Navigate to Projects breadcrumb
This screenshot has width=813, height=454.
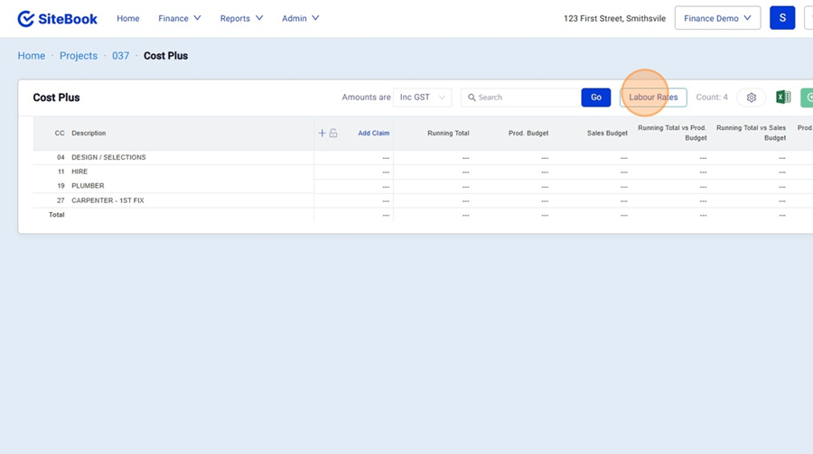pyautogui.click(x=79, y=56)
